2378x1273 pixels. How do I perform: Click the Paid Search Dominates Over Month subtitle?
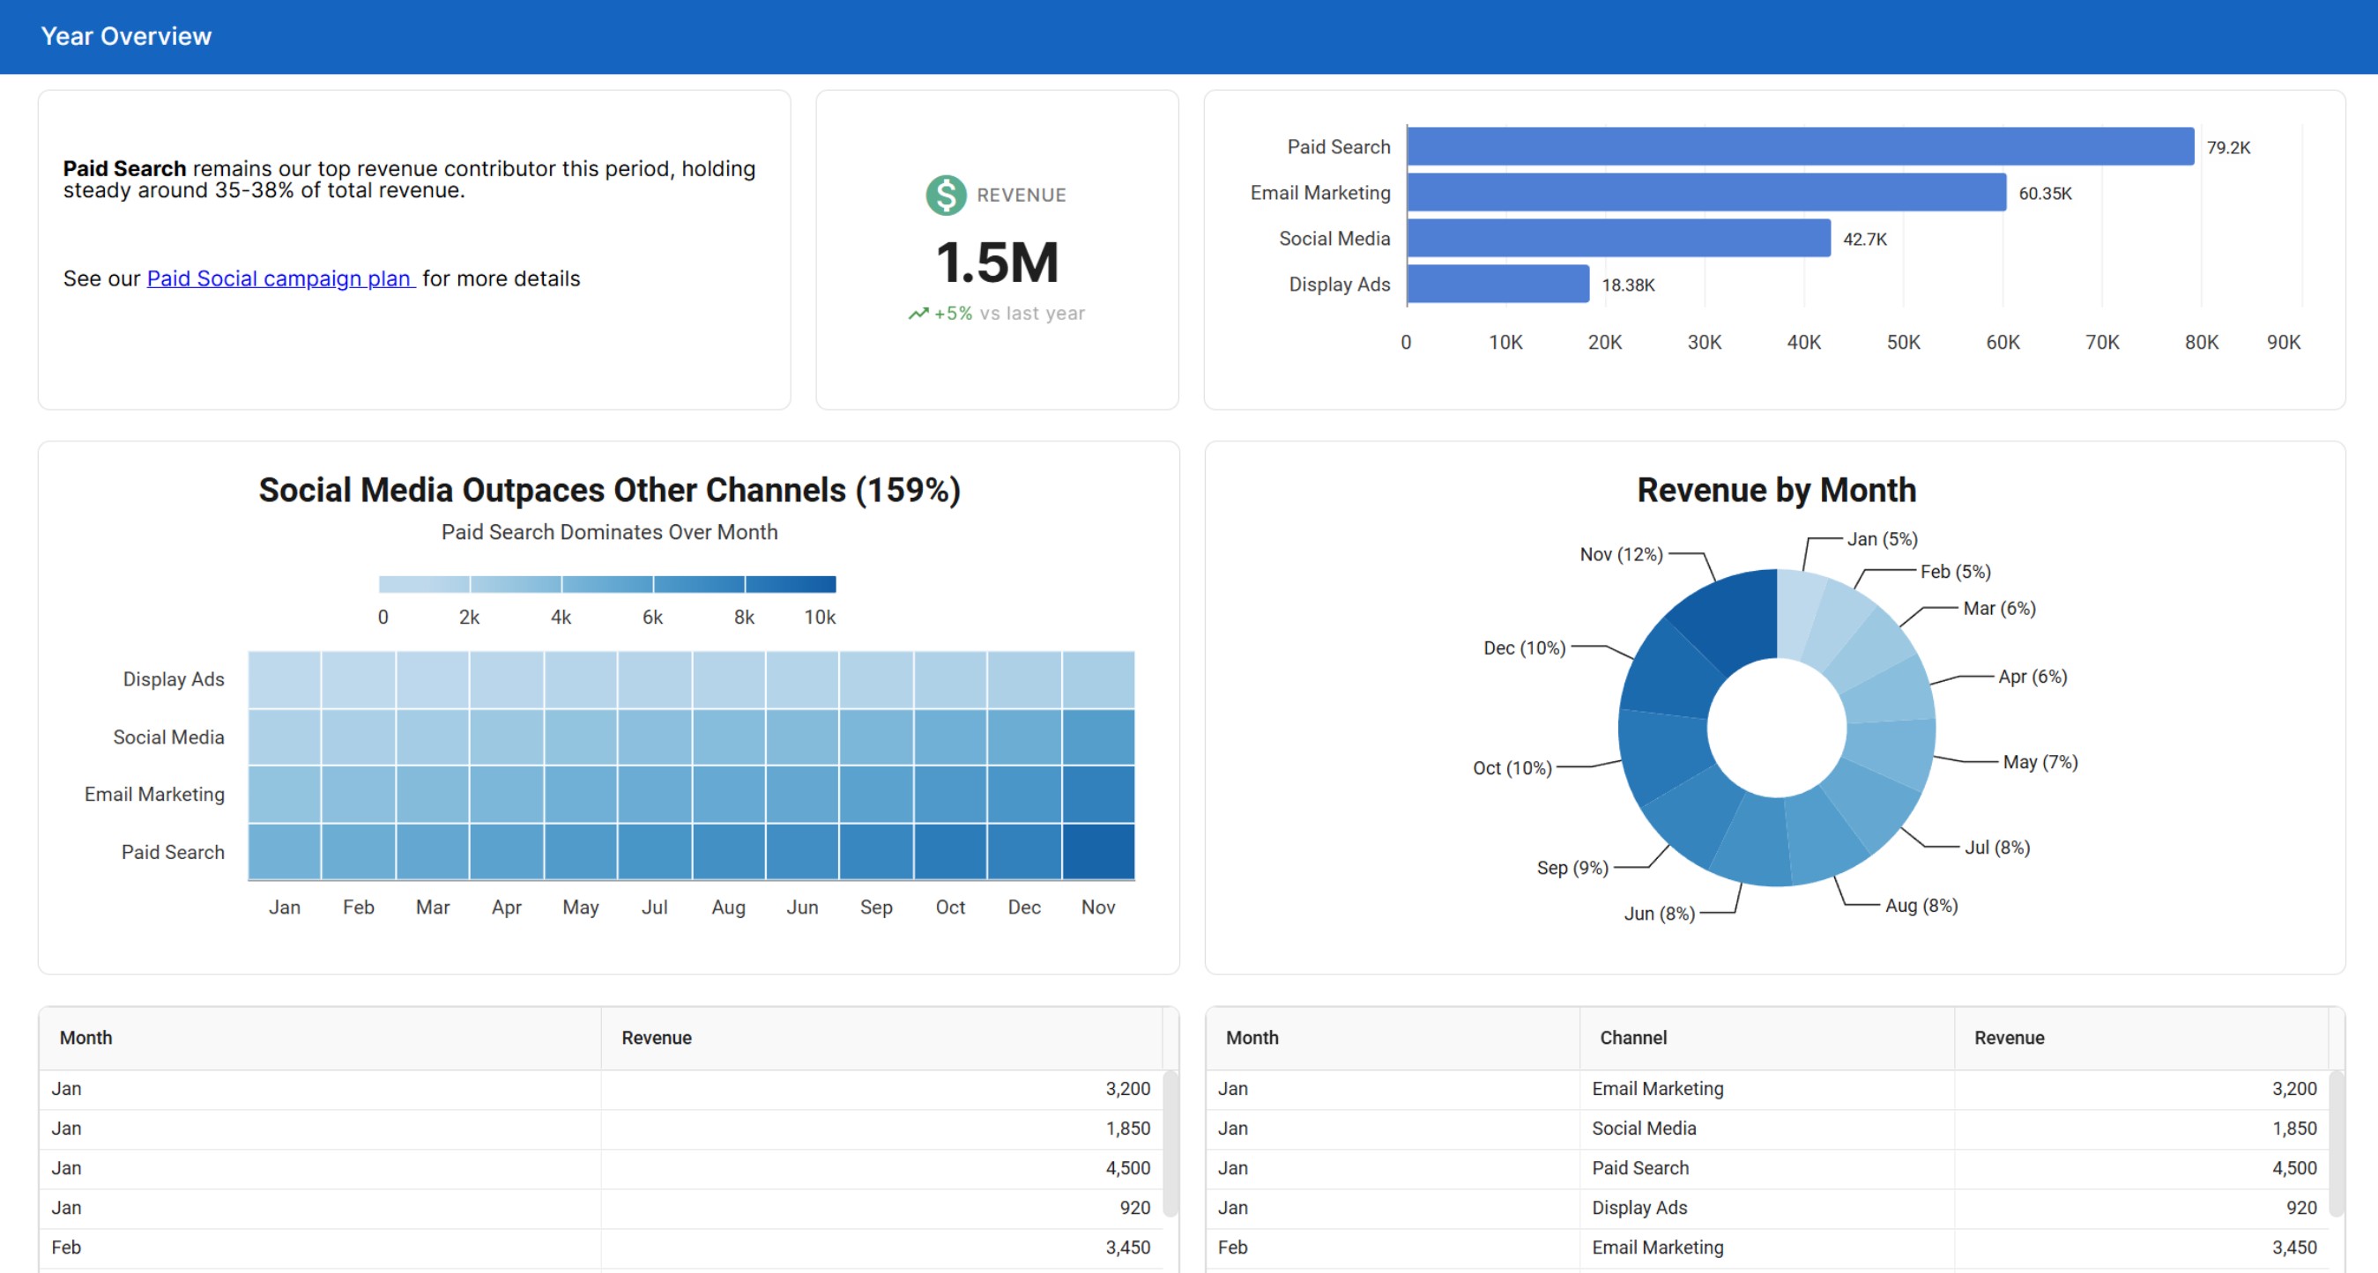coord(609,532)
